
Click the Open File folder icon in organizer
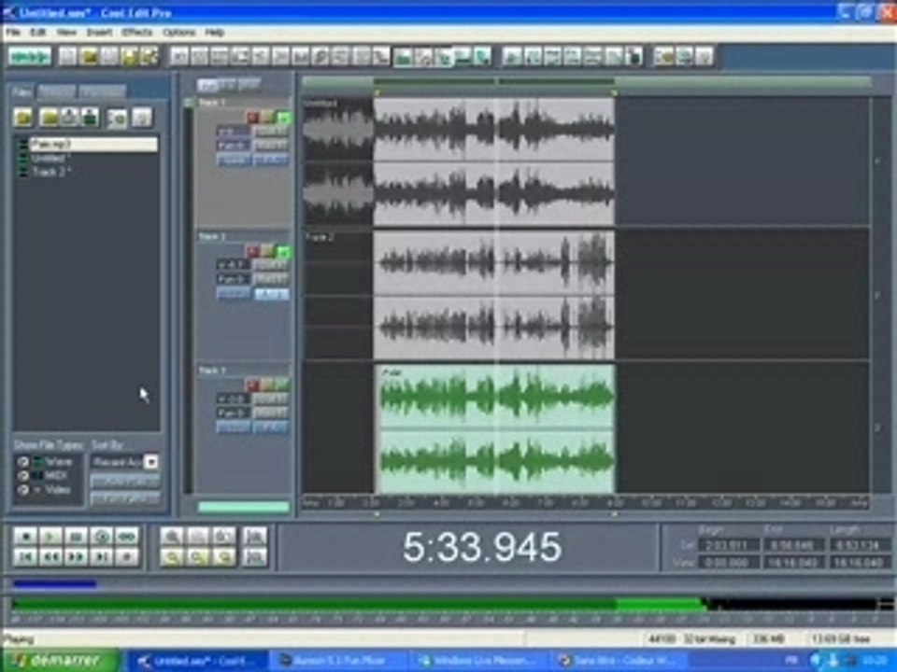(x=24, y=118)
